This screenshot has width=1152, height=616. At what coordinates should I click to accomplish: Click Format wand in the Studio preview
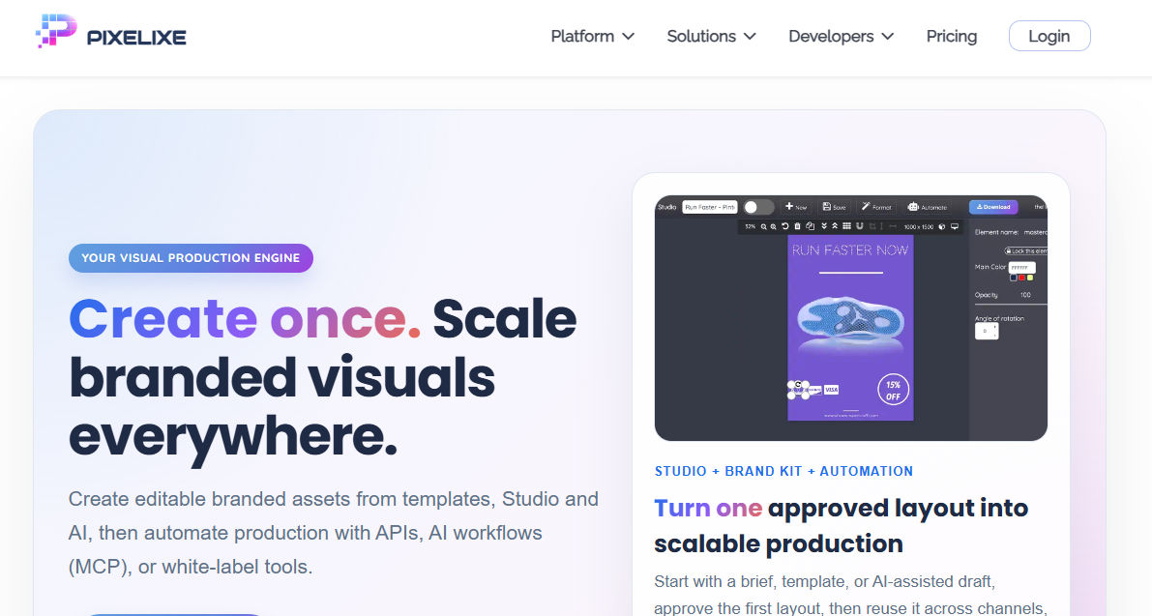[875, 206]
